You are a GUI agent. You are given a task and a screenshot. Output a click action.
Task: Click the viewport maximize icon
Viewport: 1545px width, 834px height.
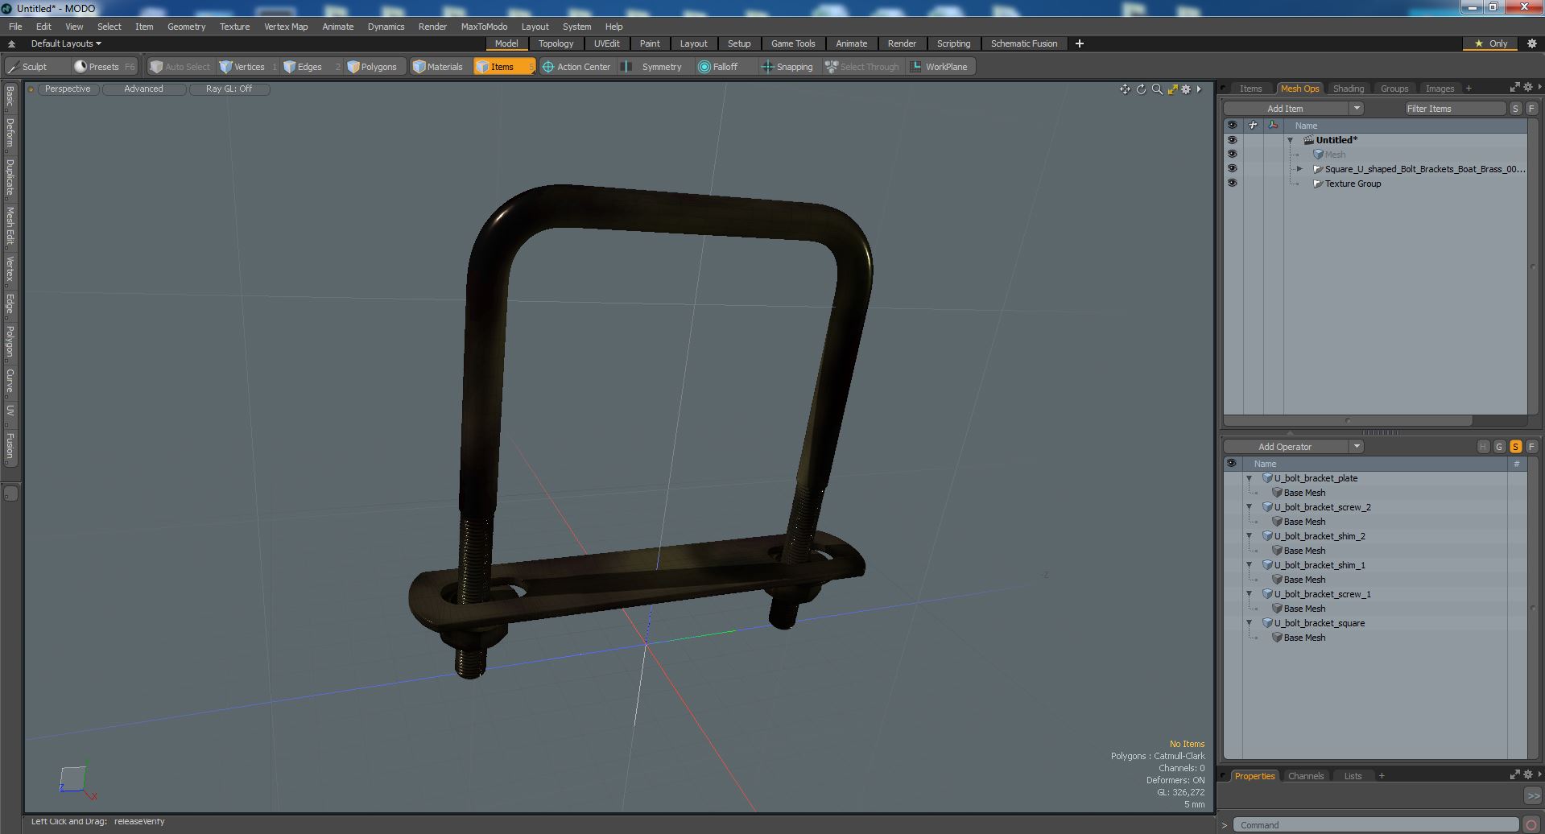coord(1172,89)
